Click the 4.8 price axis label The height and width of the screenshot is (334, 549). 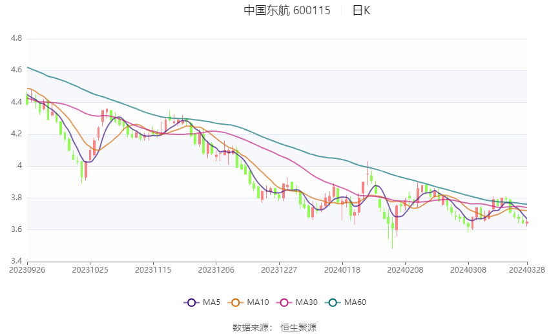pos(16,38)
